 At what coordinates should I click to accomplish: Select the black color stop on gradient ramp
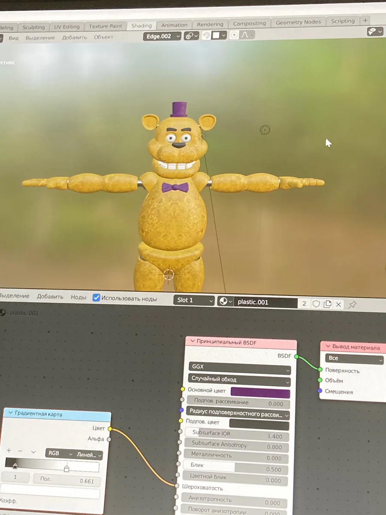pyautogui.click(x=15, y=466)
